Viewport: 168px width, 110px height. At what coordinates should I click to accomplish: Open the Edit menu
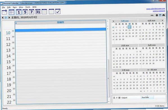[x=9, y=7]
